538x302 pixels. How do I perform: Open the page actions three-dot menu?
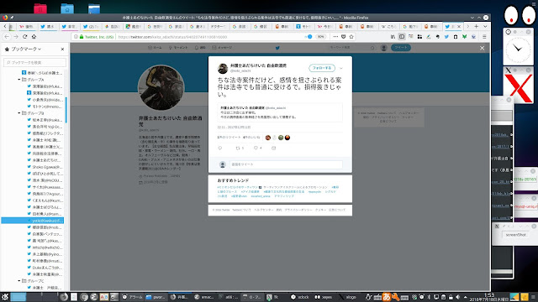point(335,37)
